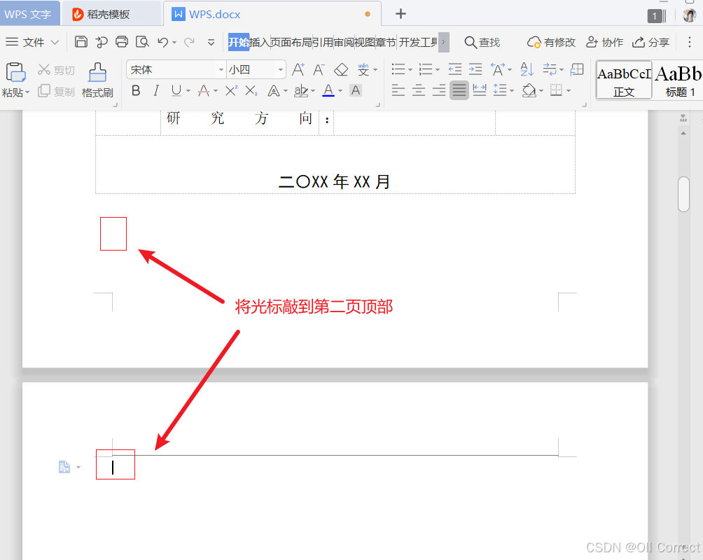The height and width of the screenshot is (560, 703).
Task: Click the user avatar icon
Action: click(x=689, y=15)
